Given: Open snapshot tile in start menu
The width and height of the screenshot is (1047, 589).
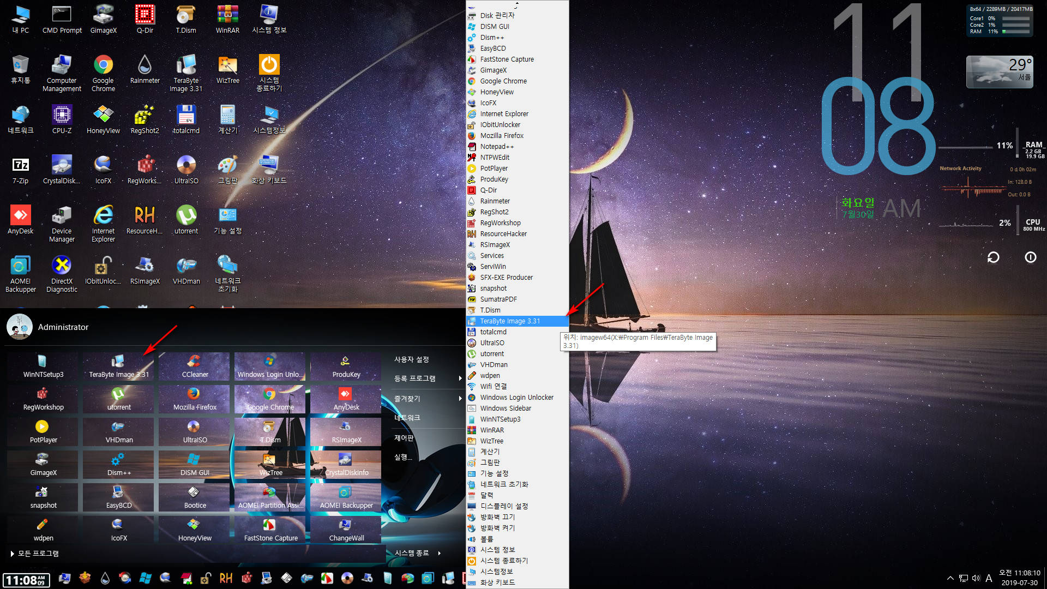Looking at the screenshot, I should pyautogui.click(x=43, y=497).
